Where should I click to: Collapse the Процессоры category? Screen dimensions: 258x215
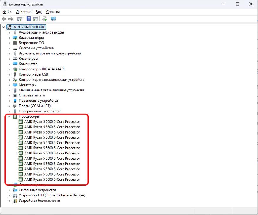(x=9, y=117)
